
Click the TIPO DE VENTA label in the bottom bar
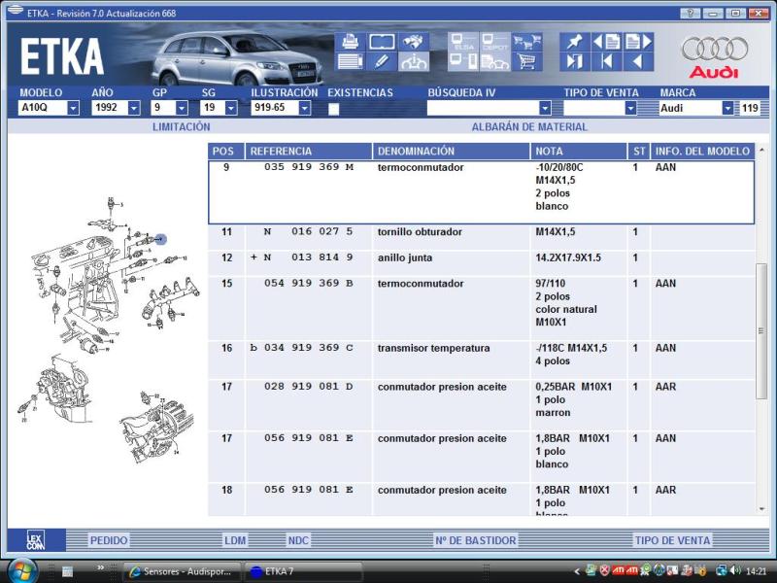pyautogui.click(x=672, y=540)
